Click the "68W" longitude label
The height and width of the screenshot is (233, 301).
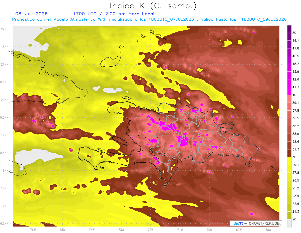(x=268, y=230)
